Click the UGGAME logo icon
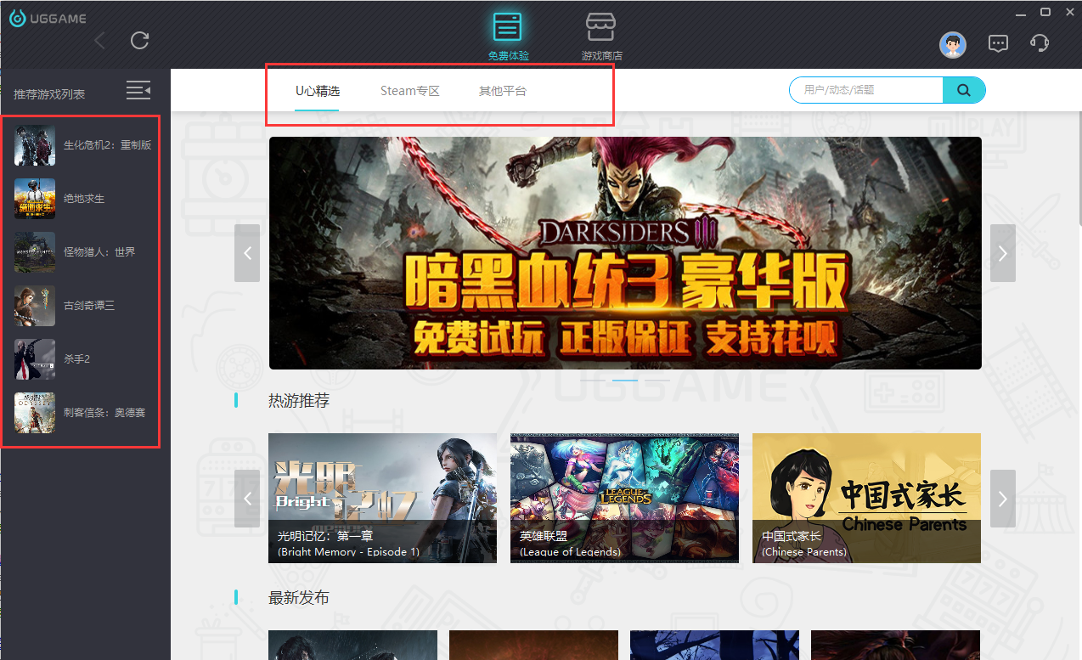The image size is (1082, 660). point(17,19)
